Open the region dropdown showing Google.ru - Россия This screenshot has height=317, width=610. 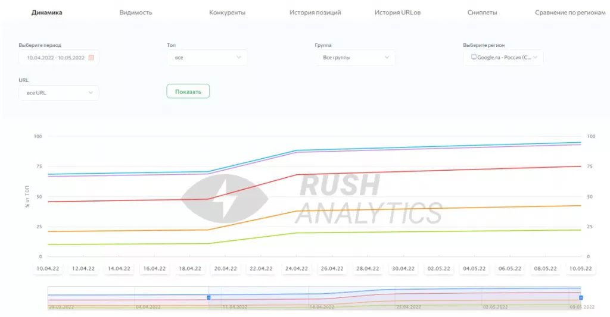[x=503, y=58]
